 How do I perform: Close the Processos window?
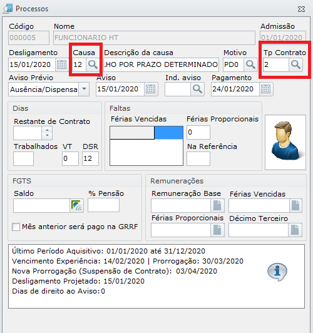pyautogui.click(x=301, y=9)
